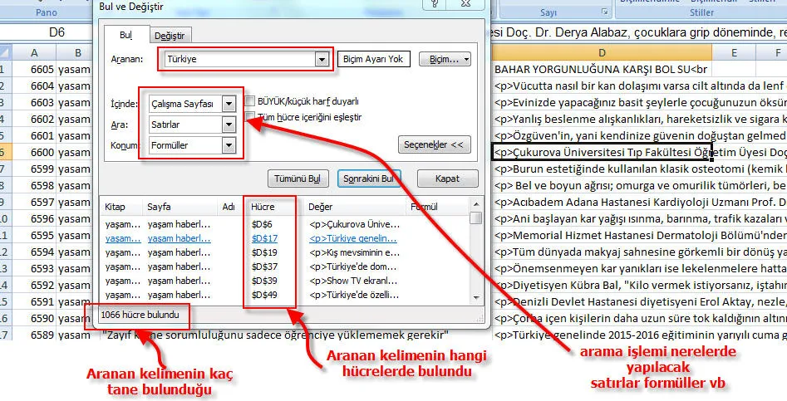Select the $D$17 result row

click(265, 237)
